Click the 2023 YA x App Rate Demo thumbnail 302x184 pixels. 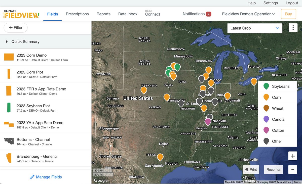[9, 124]
